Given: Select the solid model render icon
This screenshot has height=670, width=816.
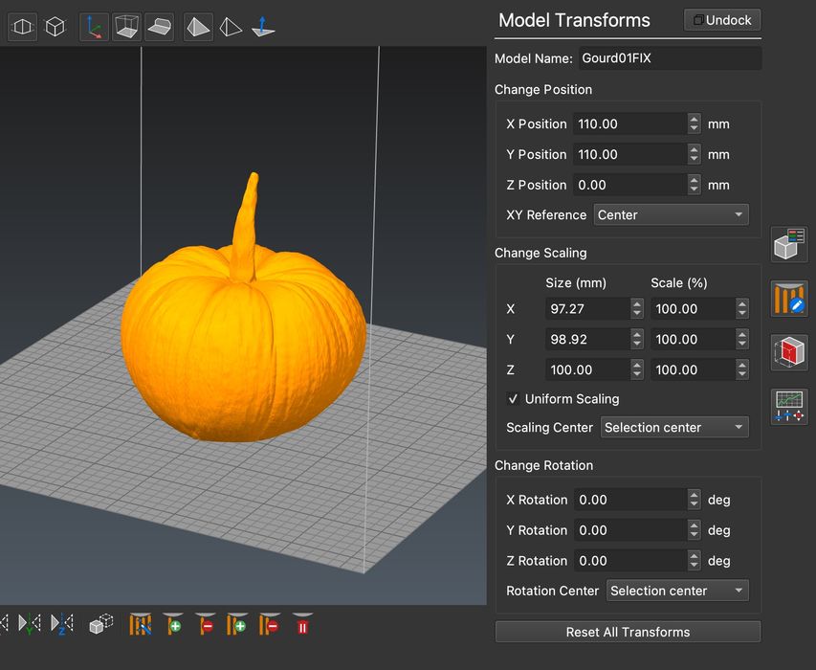Looking at the screenshot, I should pos(198,27).
